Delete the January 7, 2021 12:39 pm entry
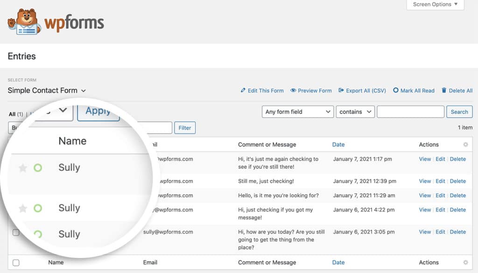The height and width of the screenshot is (273, 478). 458,181
